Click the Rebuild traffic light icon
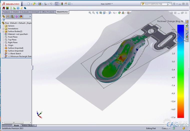Viewport: 190px width, 131px height. point(62,4)
